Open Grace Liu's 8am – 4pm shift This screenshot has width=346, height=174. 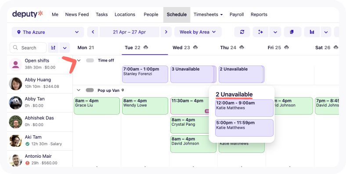pyautogui.click(x=97, y=106)
